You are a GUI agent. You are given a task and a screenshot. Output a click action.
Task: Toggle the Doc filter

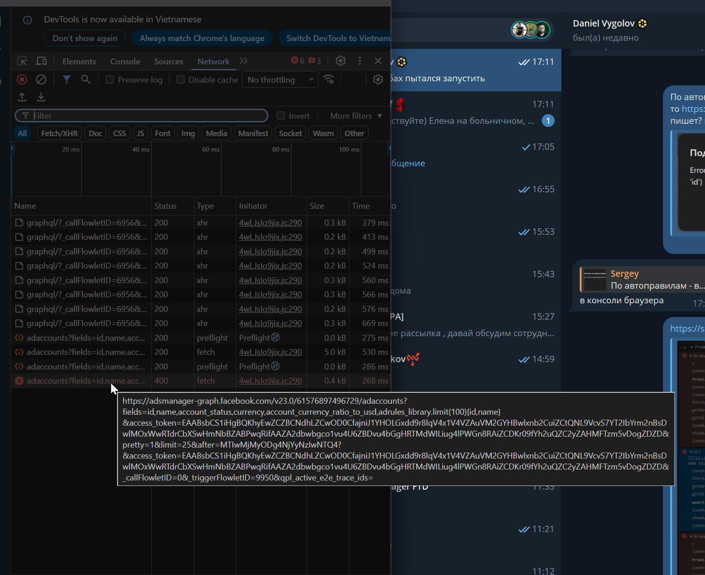pos(96,133)
